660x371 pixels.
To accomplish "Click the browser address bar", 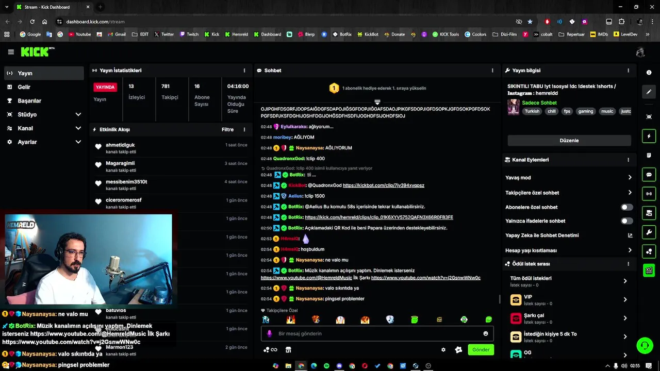I will tap(284, 22).
